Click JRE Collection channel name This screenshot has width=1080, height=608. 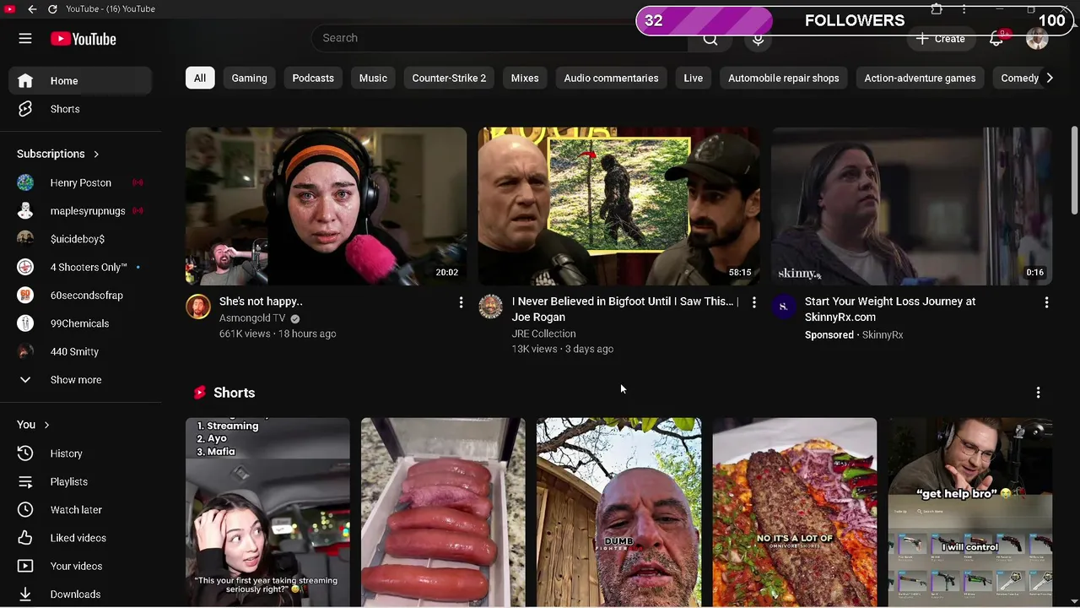coord(543,334)
